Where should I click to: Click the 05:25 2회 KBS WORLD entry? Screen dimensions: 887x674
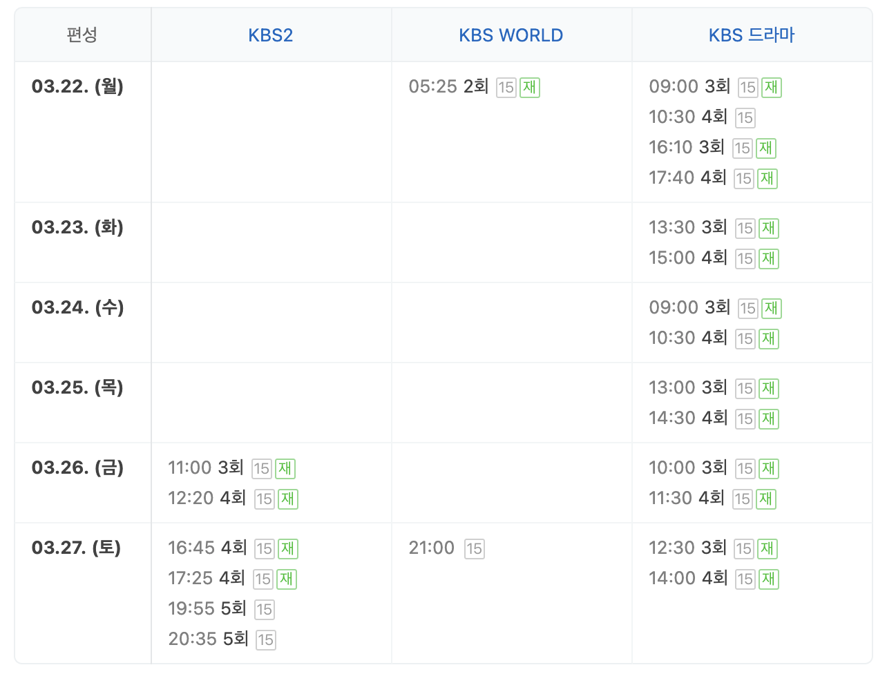[449, 86]
